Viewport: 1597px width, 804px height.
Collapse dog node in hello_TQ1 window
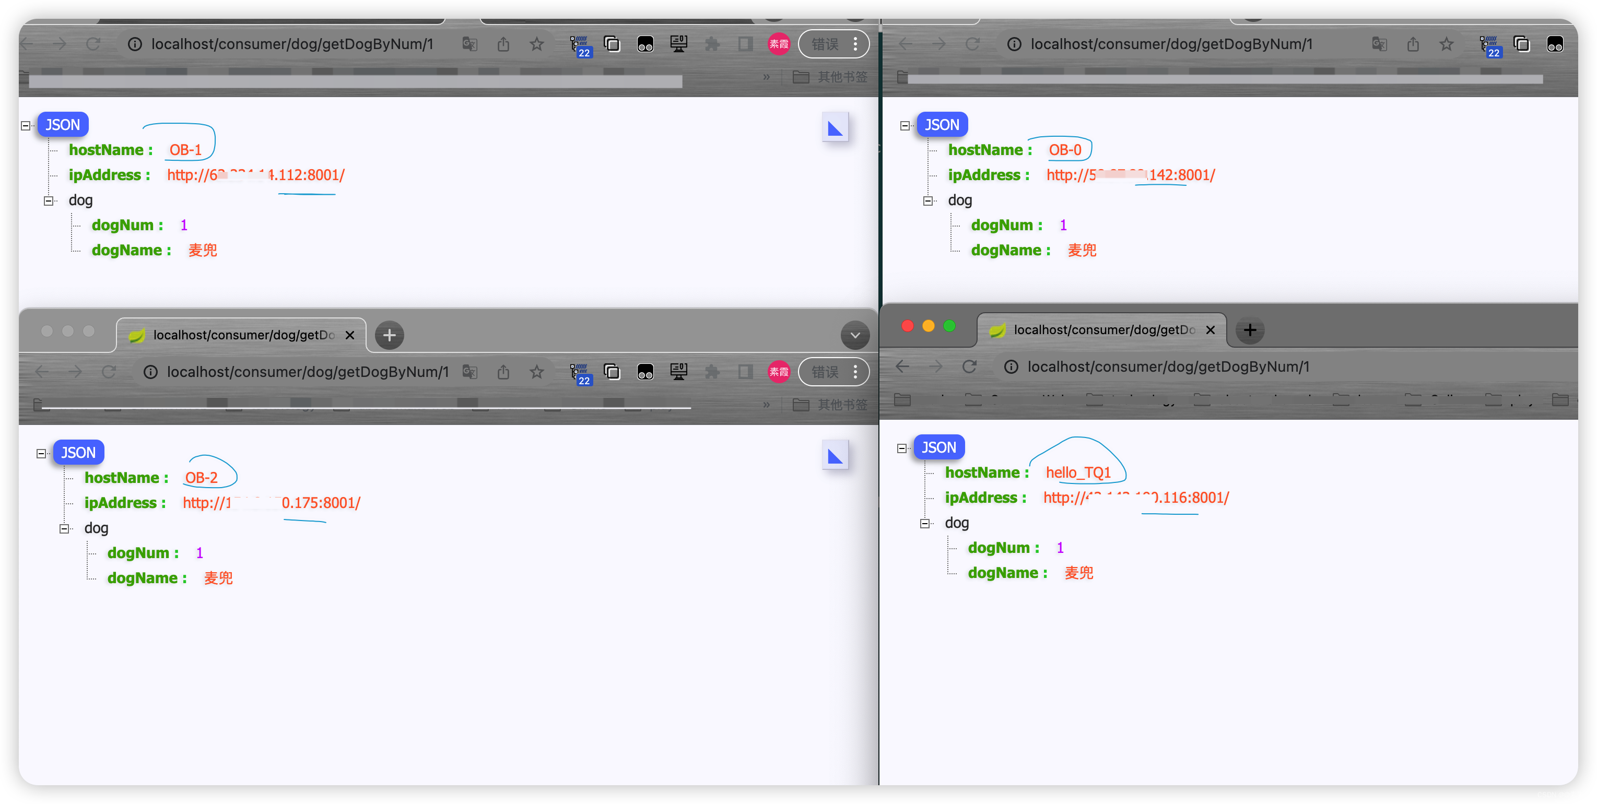coord(924,524)
